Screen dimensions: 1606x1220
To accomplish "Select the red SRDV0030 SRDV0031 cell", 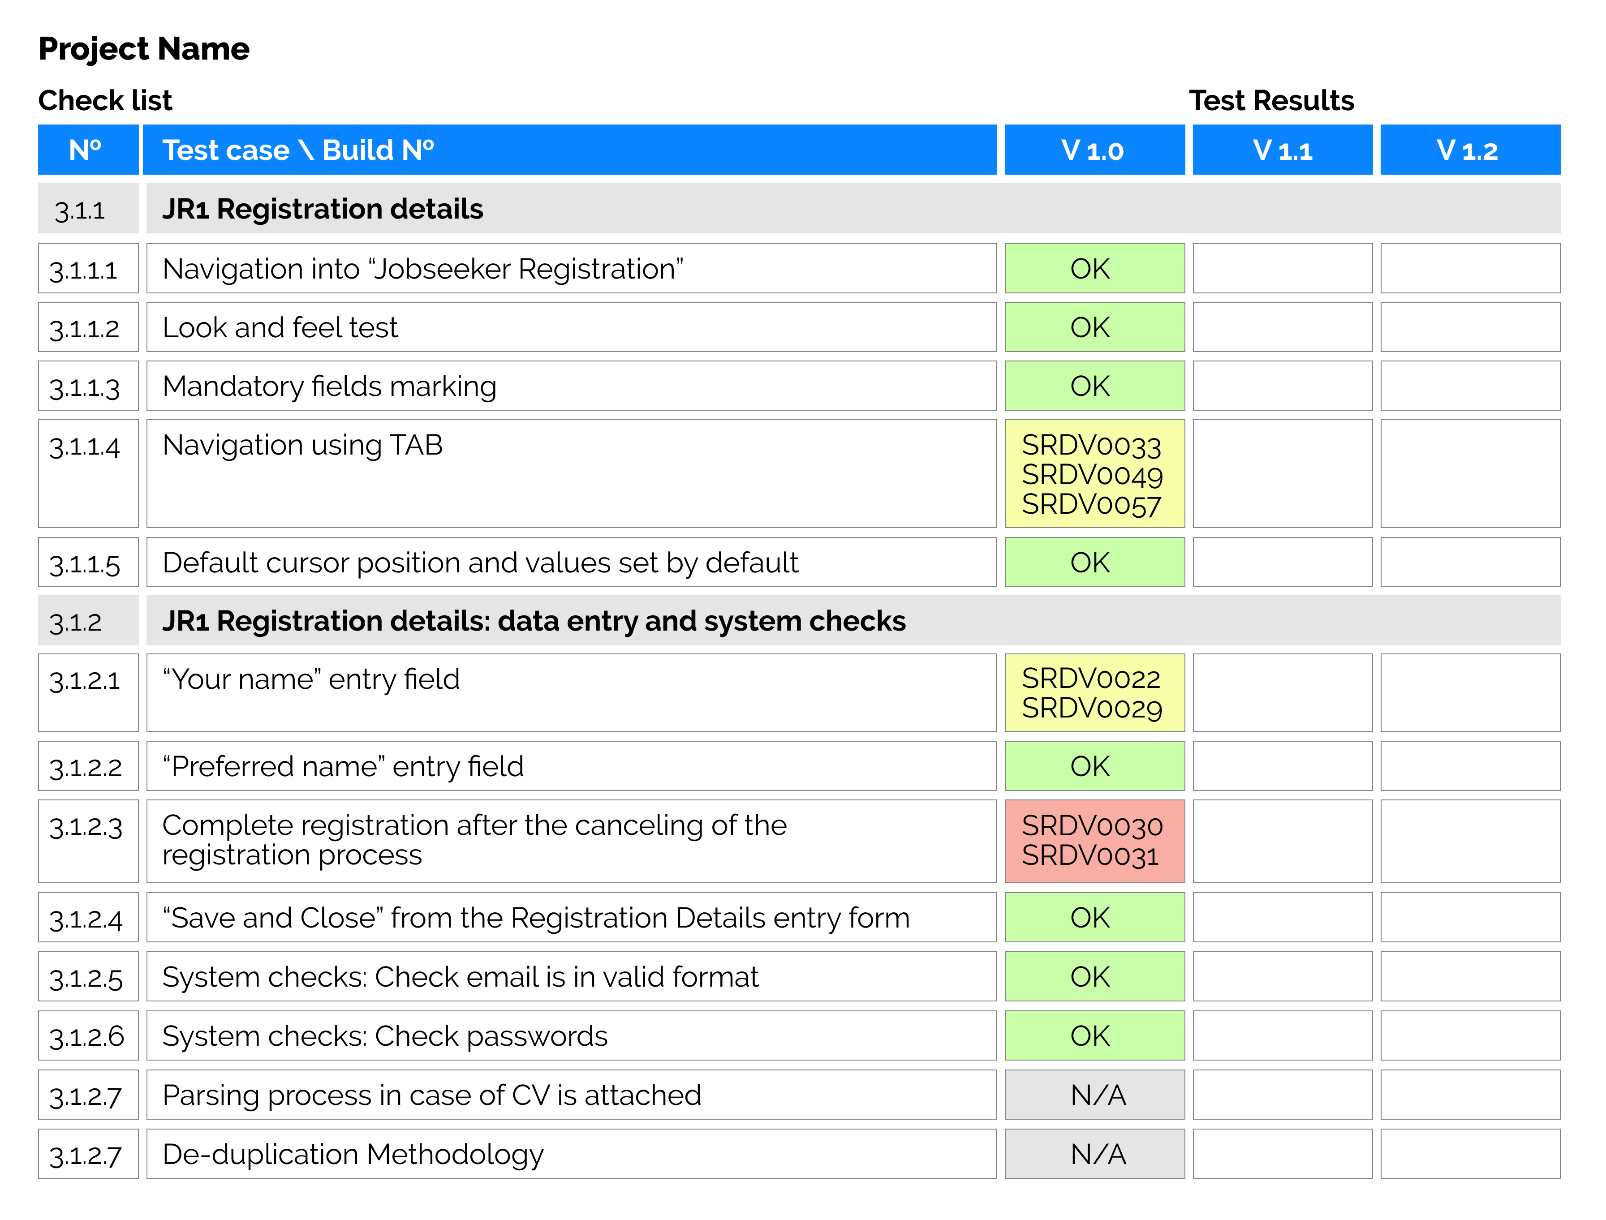I will (x=1094, y=841).
